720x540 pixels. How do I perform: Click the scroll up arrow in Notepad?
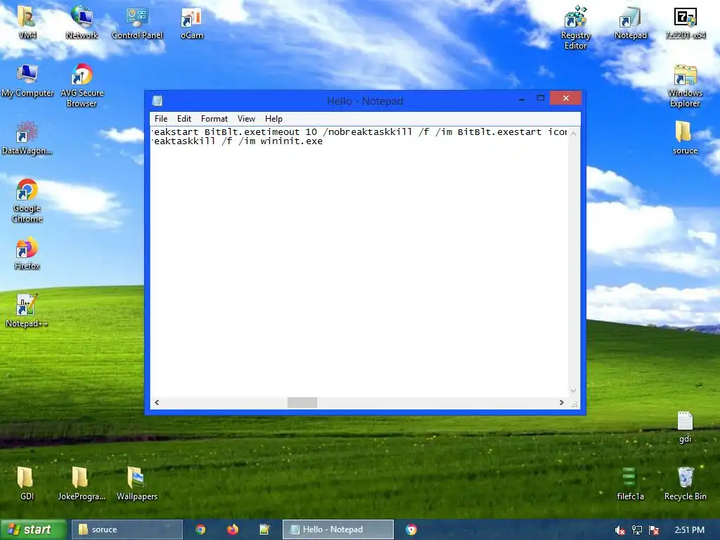click(x=574, y=133)
